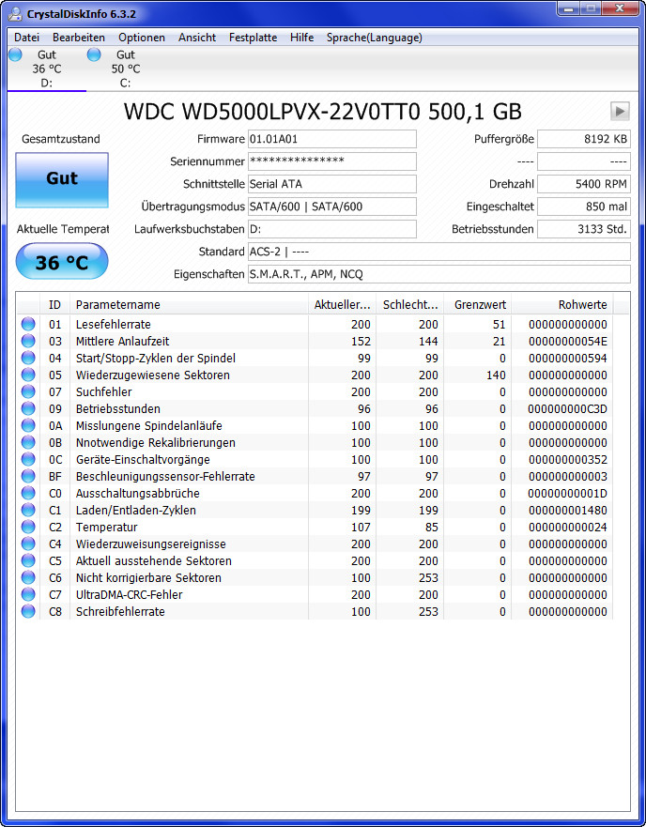Click the Parametername column header

[x=189, y=305]
